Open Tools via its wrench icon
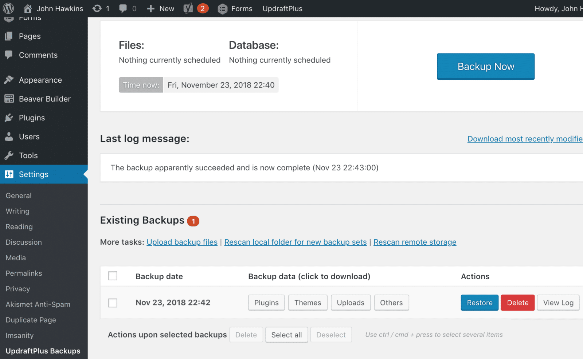The image size is (583, 359). click(9, 155)
